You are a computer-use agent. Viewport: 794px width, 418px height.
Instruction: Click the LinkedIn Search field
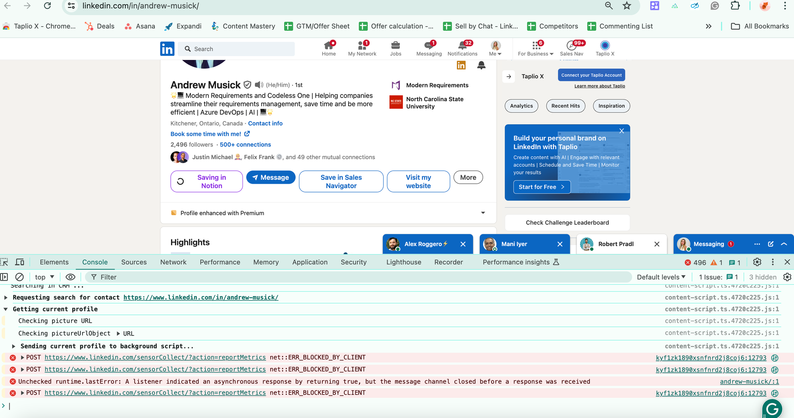236,49
